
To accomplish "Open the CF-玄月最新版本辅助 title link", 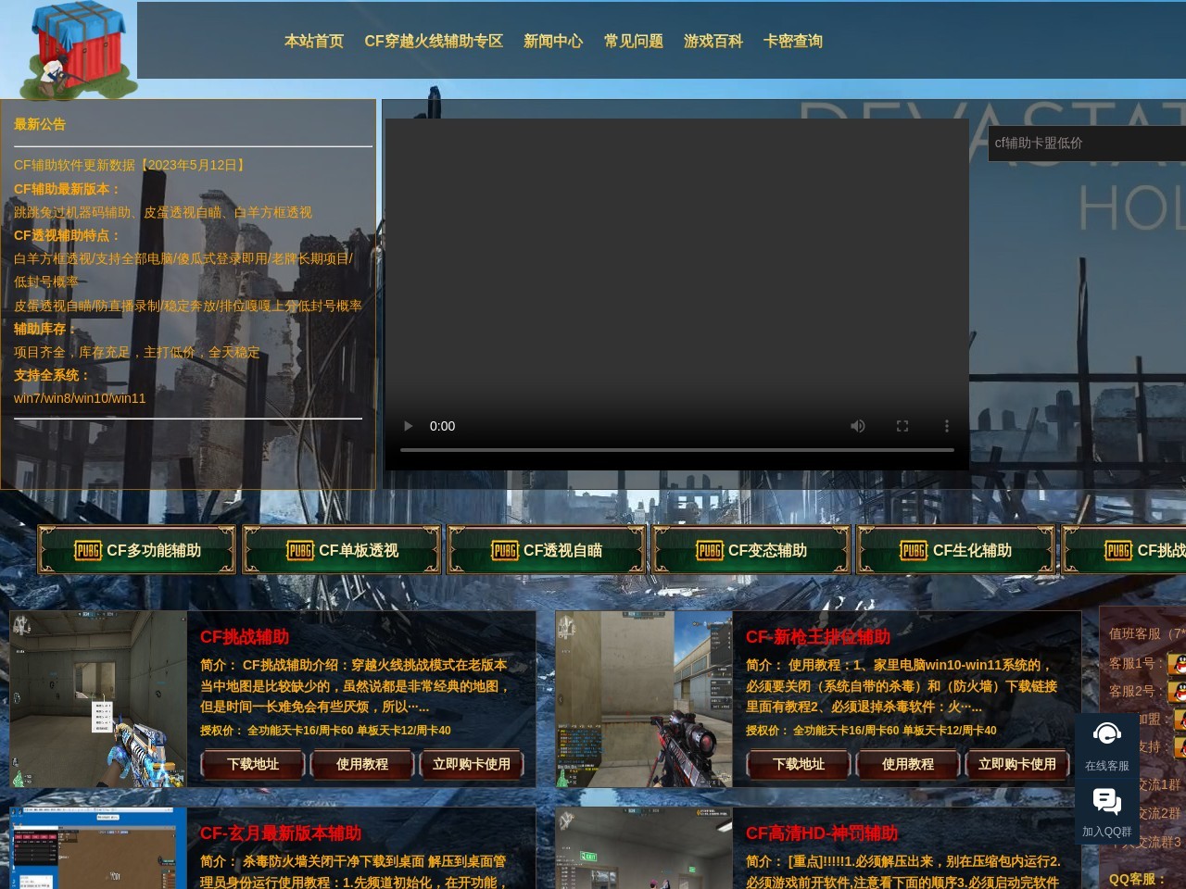I will pyautogui.click(x=281, y=833).
